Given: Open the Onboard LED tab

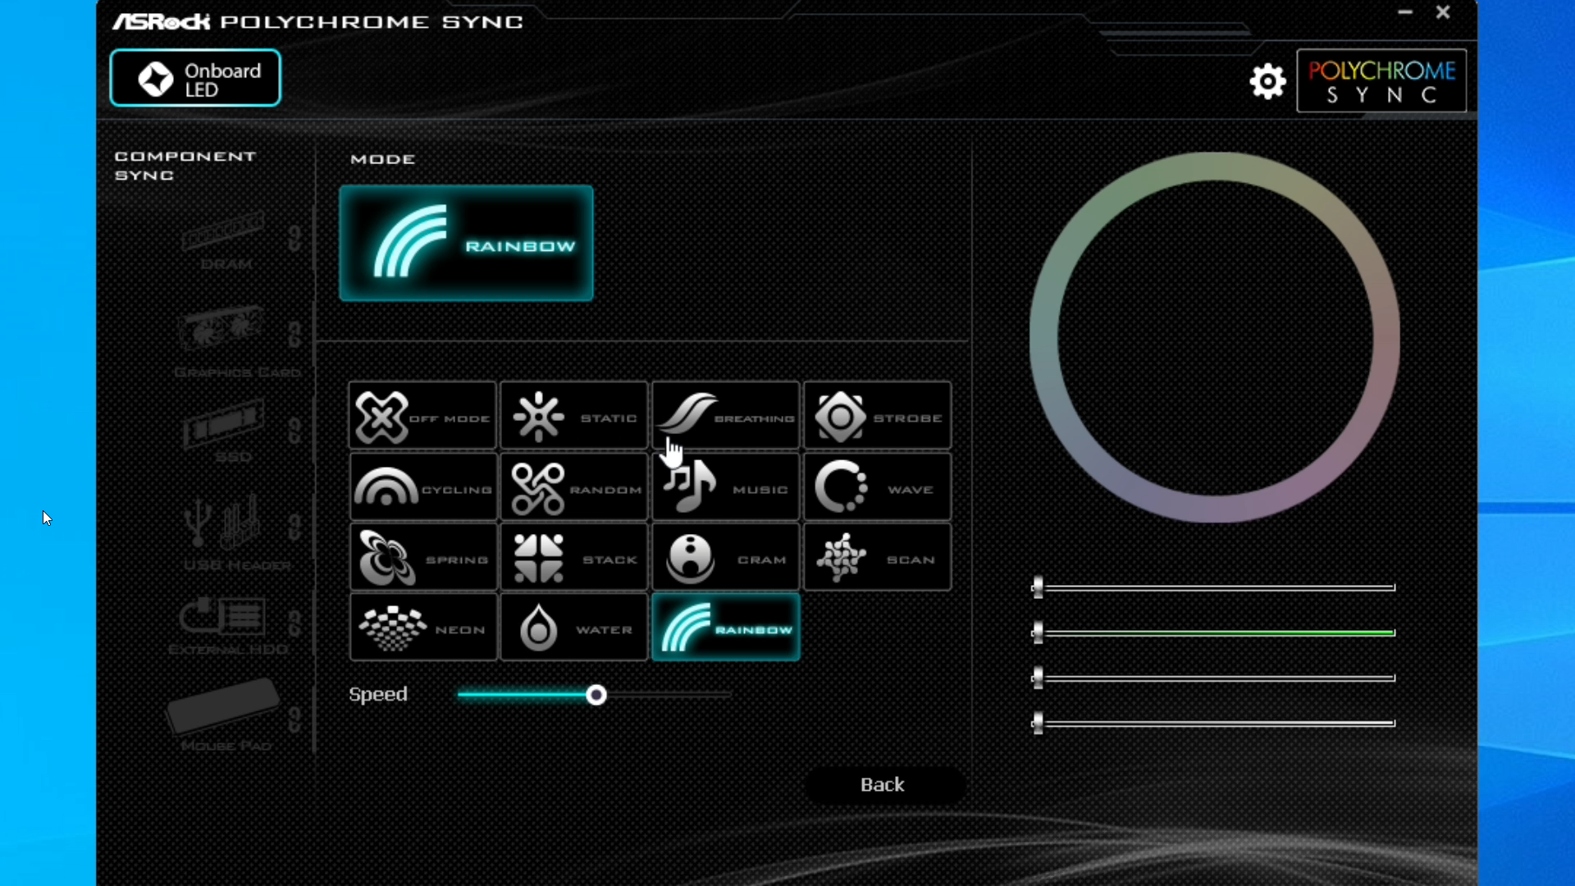Looking at the screenshot, I should tap(195, 79).
